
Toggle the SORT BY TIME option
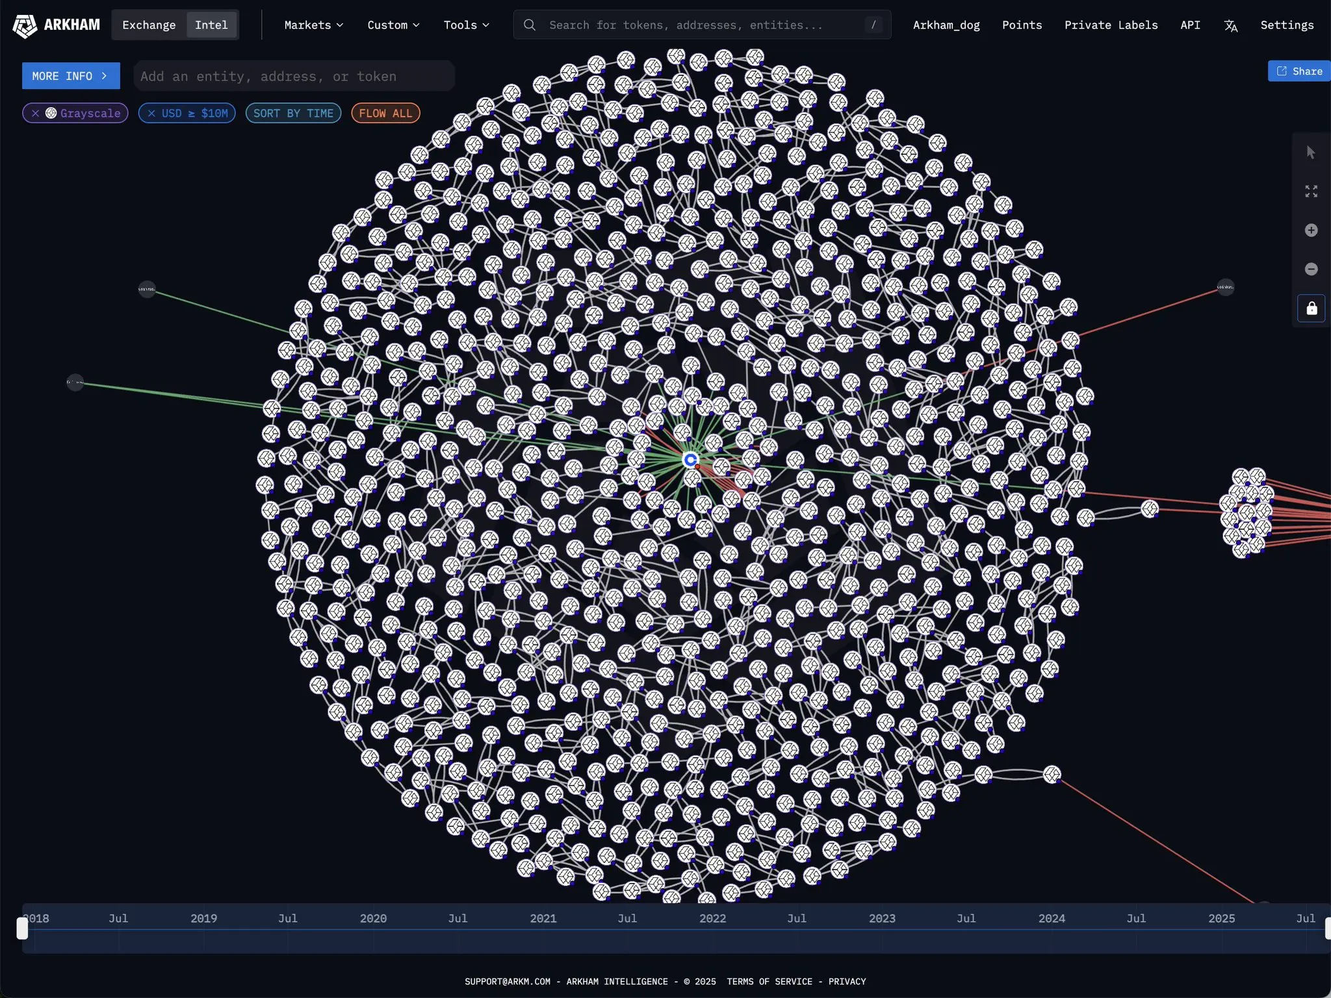pos(293,113)
